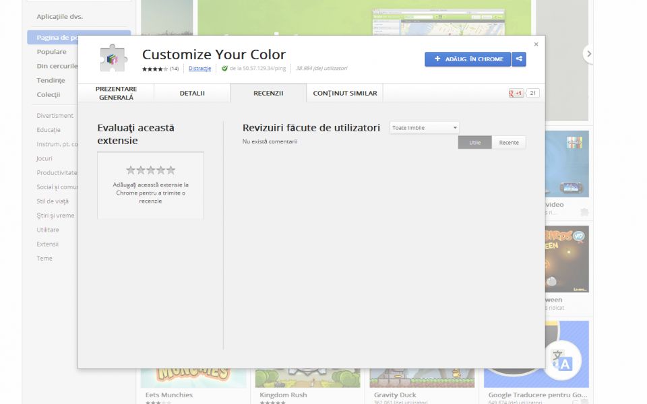Switch review sorting to Recente
Screen dimensions: 647x404
[x=509, y=143]
